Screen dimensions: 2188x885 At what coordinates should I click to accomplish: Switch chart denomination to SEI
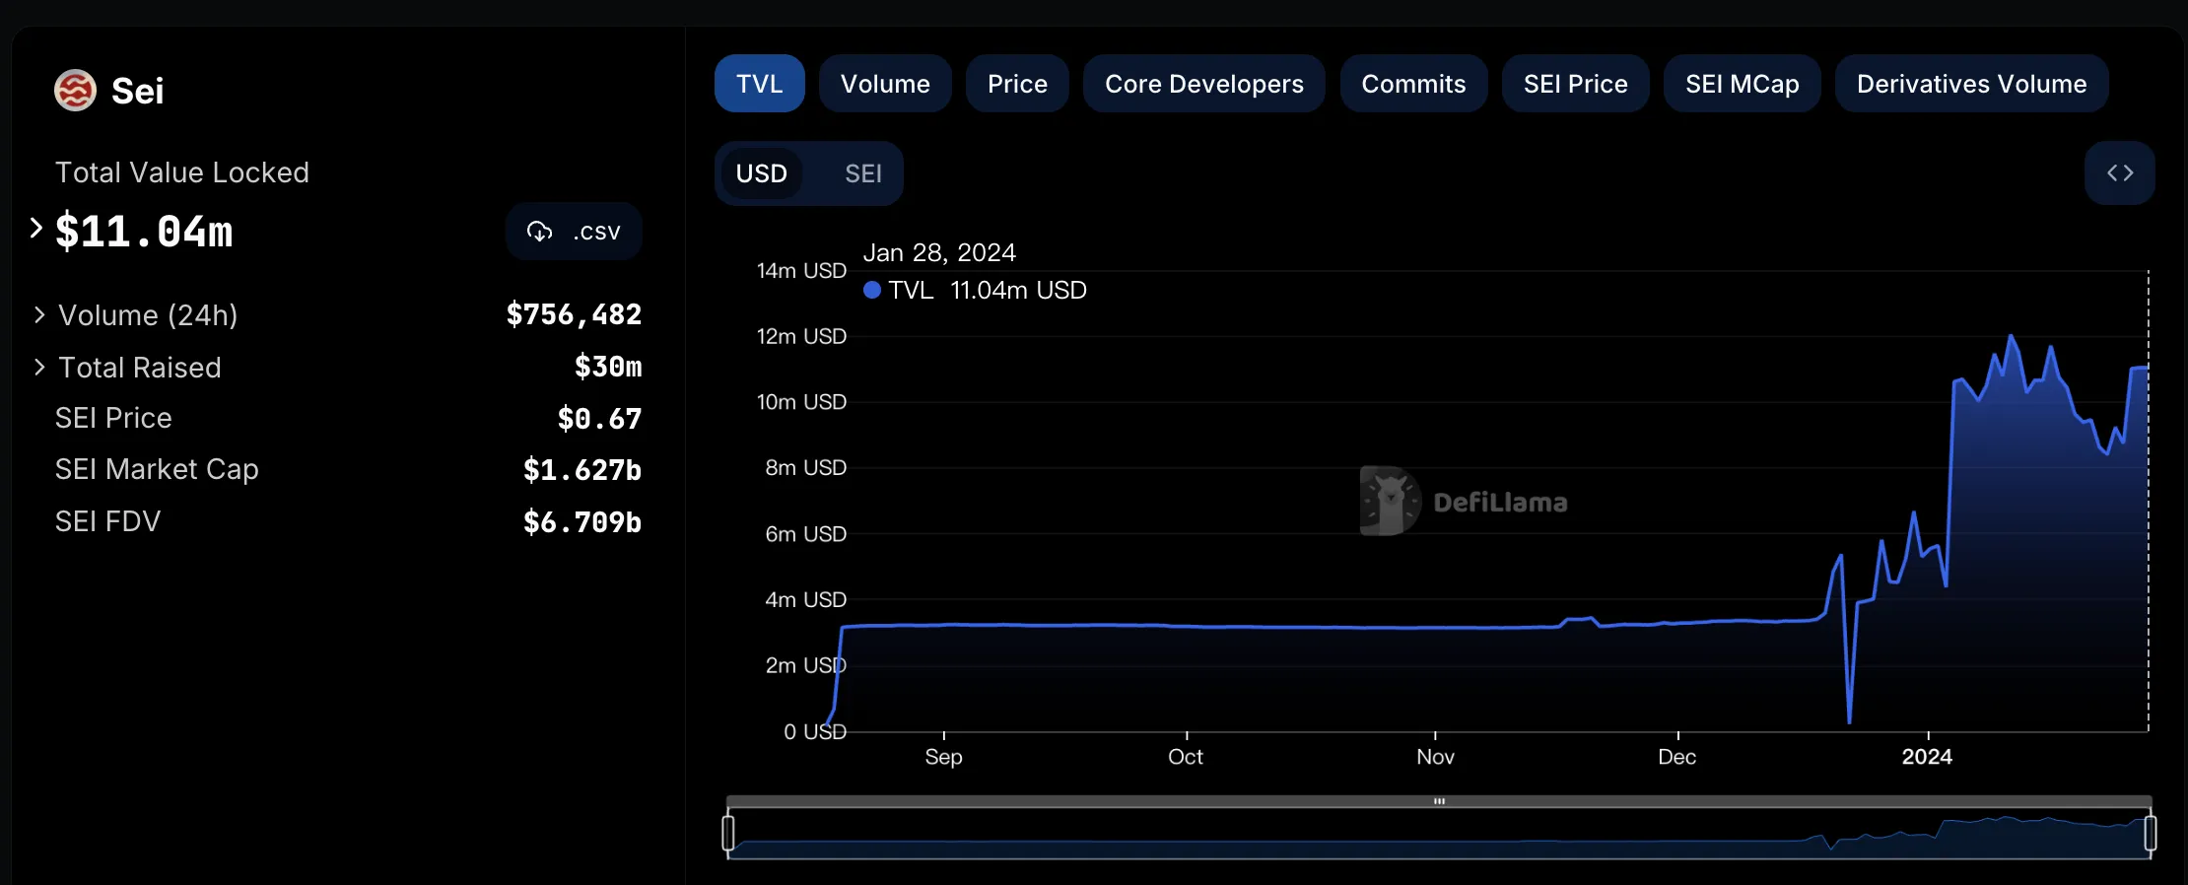[x=863, y=173]
